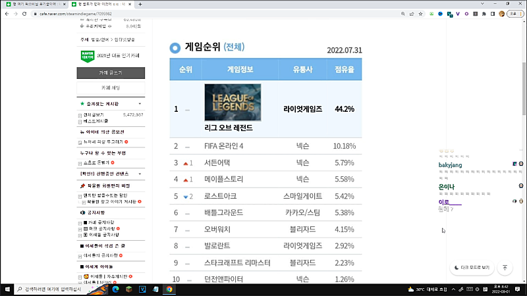The height and width of the screenshot is (296, 527).
Task: Open new browser tab with plus
Action: pos(140,4)
